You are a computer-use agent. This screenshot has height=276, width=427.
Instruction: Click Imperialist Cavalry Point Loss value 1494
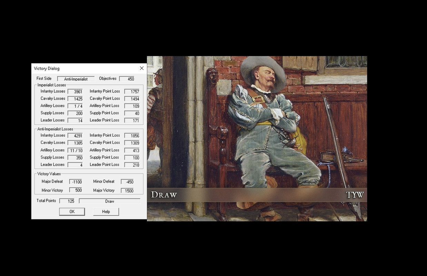point(132,99)
